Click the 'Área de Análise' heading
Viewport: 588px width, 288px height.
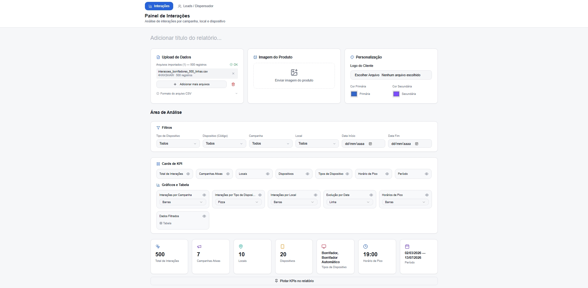tap(166, 112)
